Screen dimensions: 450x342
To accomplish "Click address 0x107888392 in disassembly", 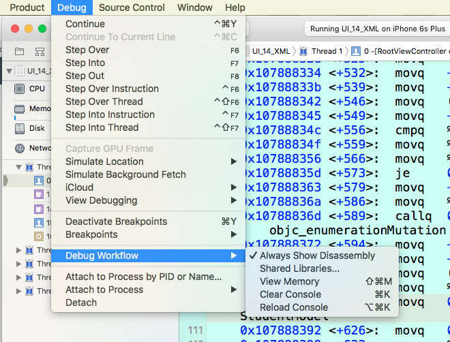I will tap(280, 330).
